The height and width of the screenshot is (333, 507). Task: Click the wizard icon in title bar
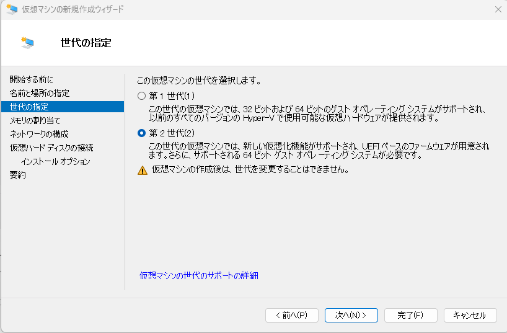click(x=11, y=9)
